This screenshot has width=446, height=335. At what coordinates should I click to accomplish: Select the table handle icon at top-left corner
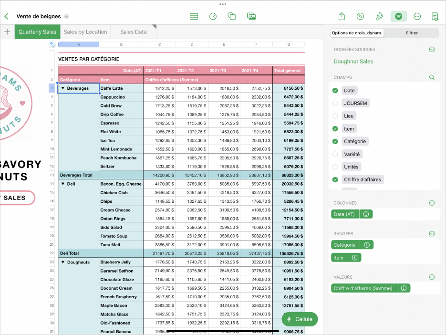coord(52,44)
